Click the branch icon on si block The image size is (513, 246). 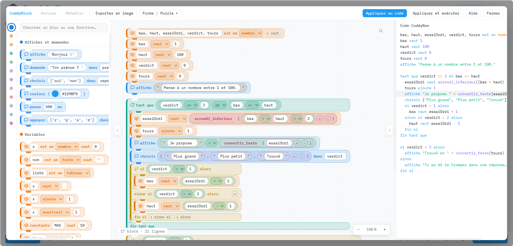pyautogui.click(x=136, y=169)
